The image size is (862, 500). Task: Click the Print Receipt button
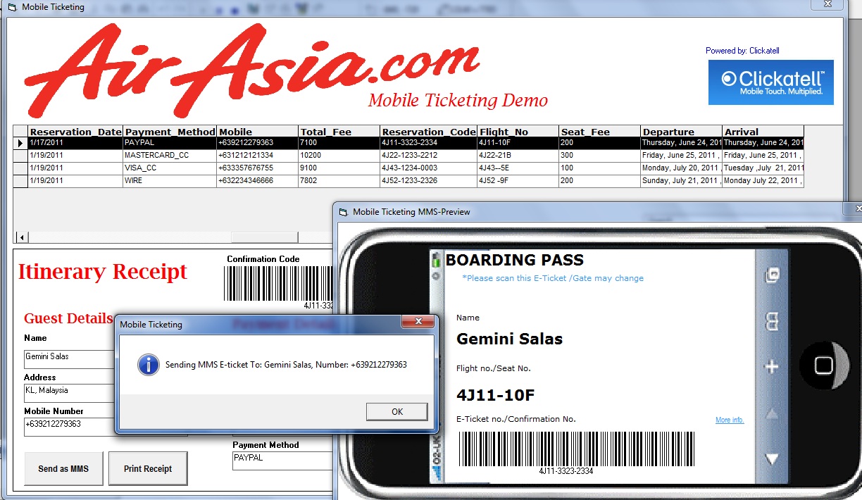pos(148,468)
